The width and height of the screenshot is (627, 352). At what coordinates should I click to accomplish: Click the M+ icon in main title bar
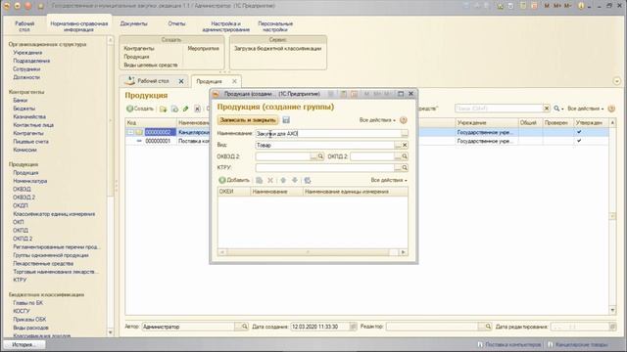(x=557, y=6)
